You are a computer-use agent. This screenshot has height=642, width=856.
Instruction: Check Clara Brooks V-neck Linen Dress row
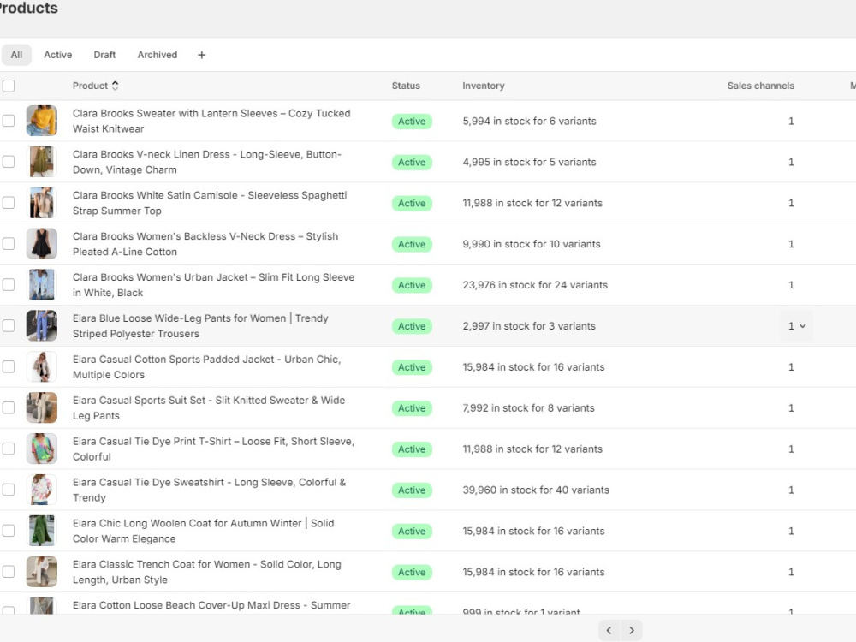coord(9,162)
